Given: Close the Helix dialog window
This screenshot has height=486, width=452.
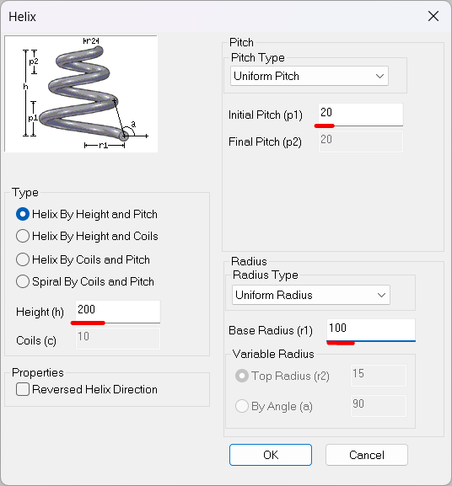Looking at the screenshot, I should click(433, 16).
